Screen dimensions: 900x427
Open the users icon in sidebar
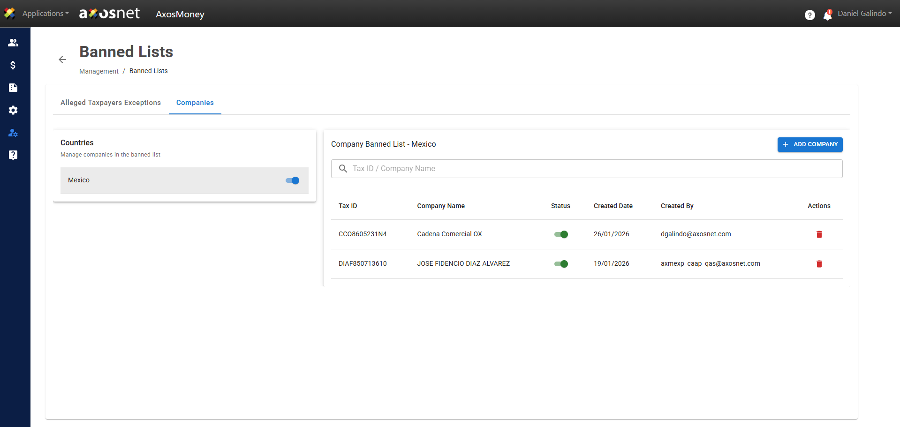tap(13, 43)
